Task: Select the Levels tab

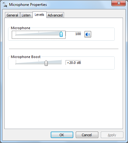Action: click(x=40, y=15)
